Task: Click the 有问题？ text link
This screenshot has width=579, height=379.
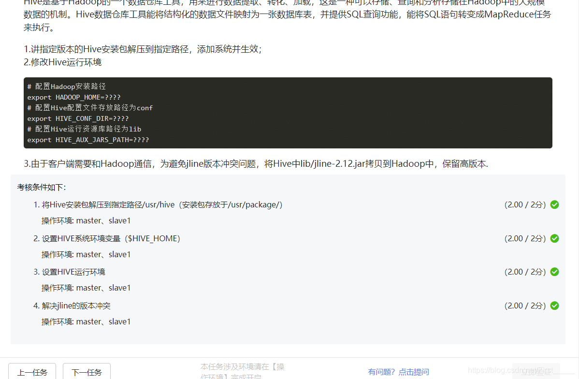Action: (x=381, y=371)
